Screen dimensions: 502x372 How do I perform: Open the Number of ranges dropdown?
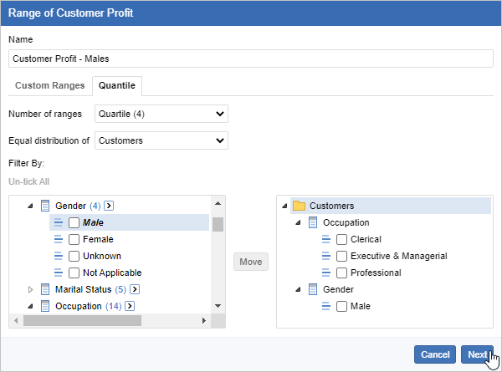tap(161, 114)
